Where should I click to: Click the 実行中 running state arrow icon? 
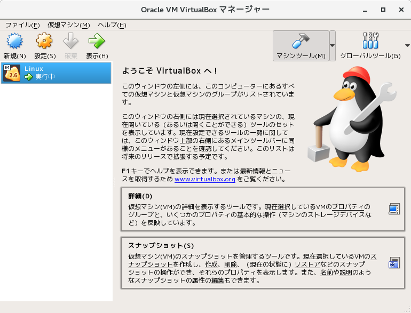coord(28,77)
